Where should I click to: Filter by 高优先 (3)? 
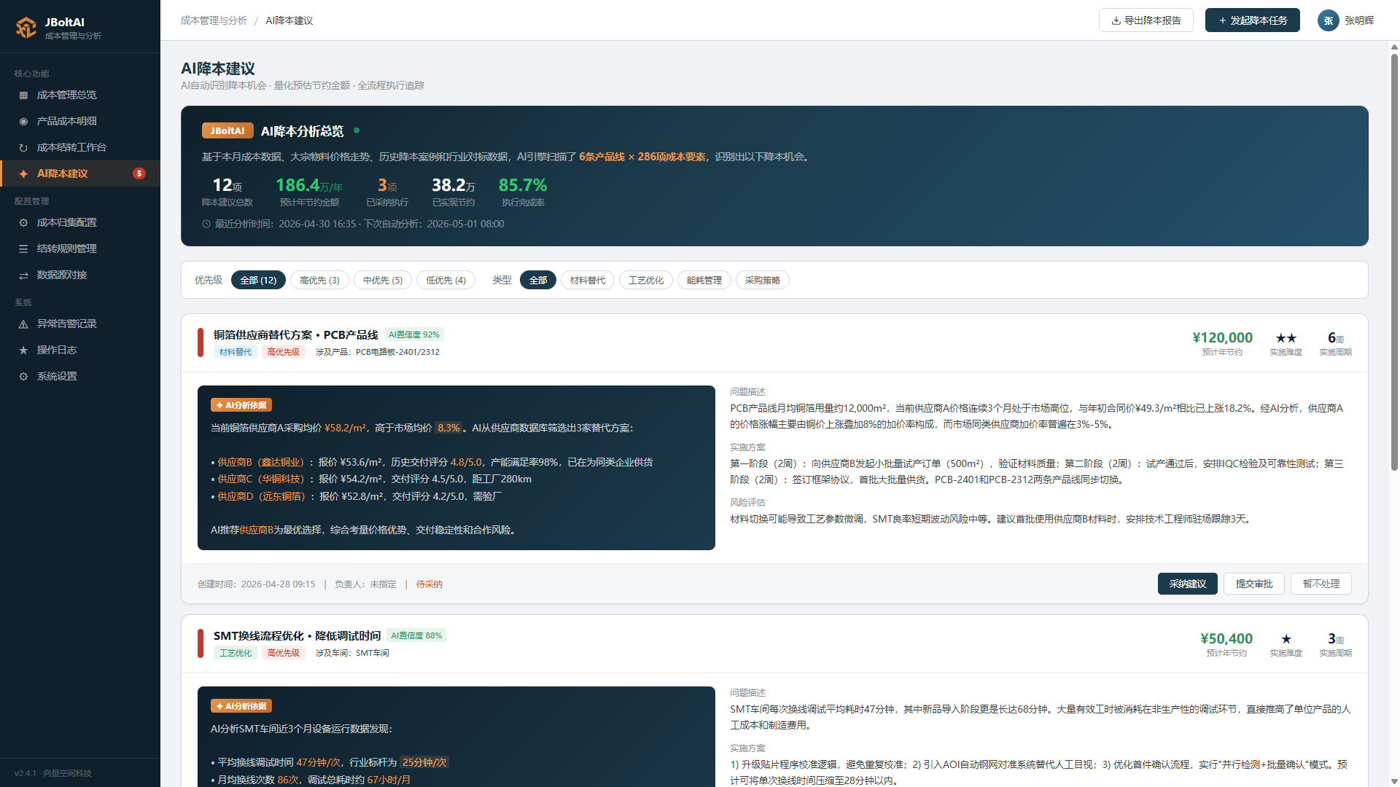tap(319, 280)
